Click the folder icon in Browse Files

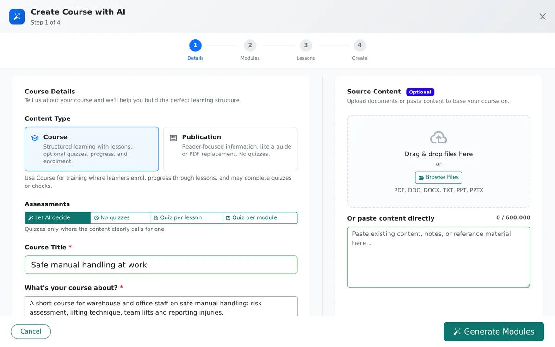[421, 178]
